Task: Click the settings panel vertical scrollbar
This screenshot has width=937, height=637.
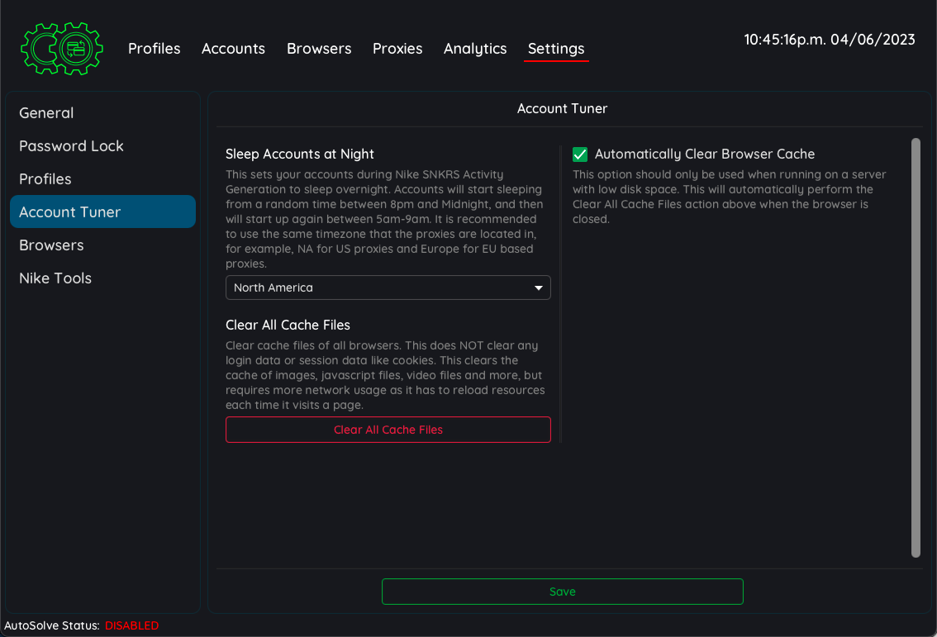Action: pos(916,348)
